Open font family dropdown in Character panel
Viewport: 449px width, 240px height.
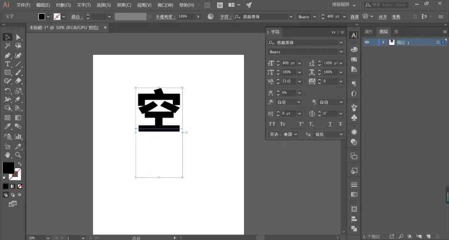341,42
